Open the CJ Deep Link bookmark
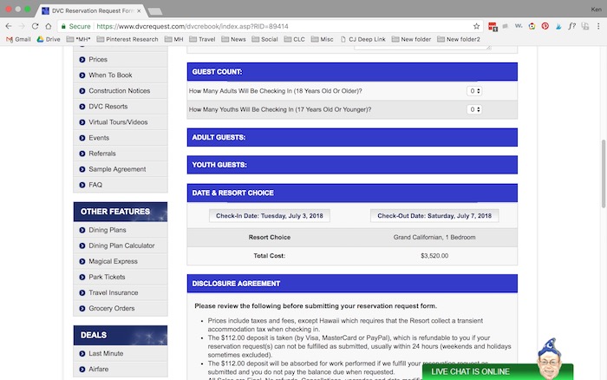 click(362, 39)
